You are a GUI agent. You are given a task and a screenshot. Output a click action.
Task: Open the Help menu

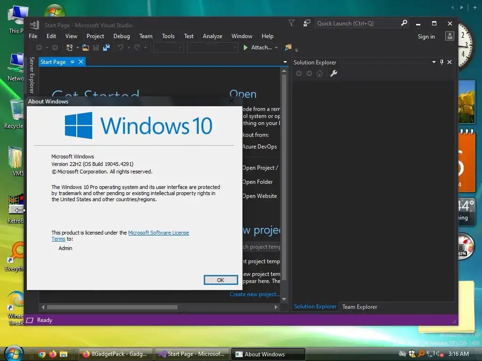tap(267, 36)
